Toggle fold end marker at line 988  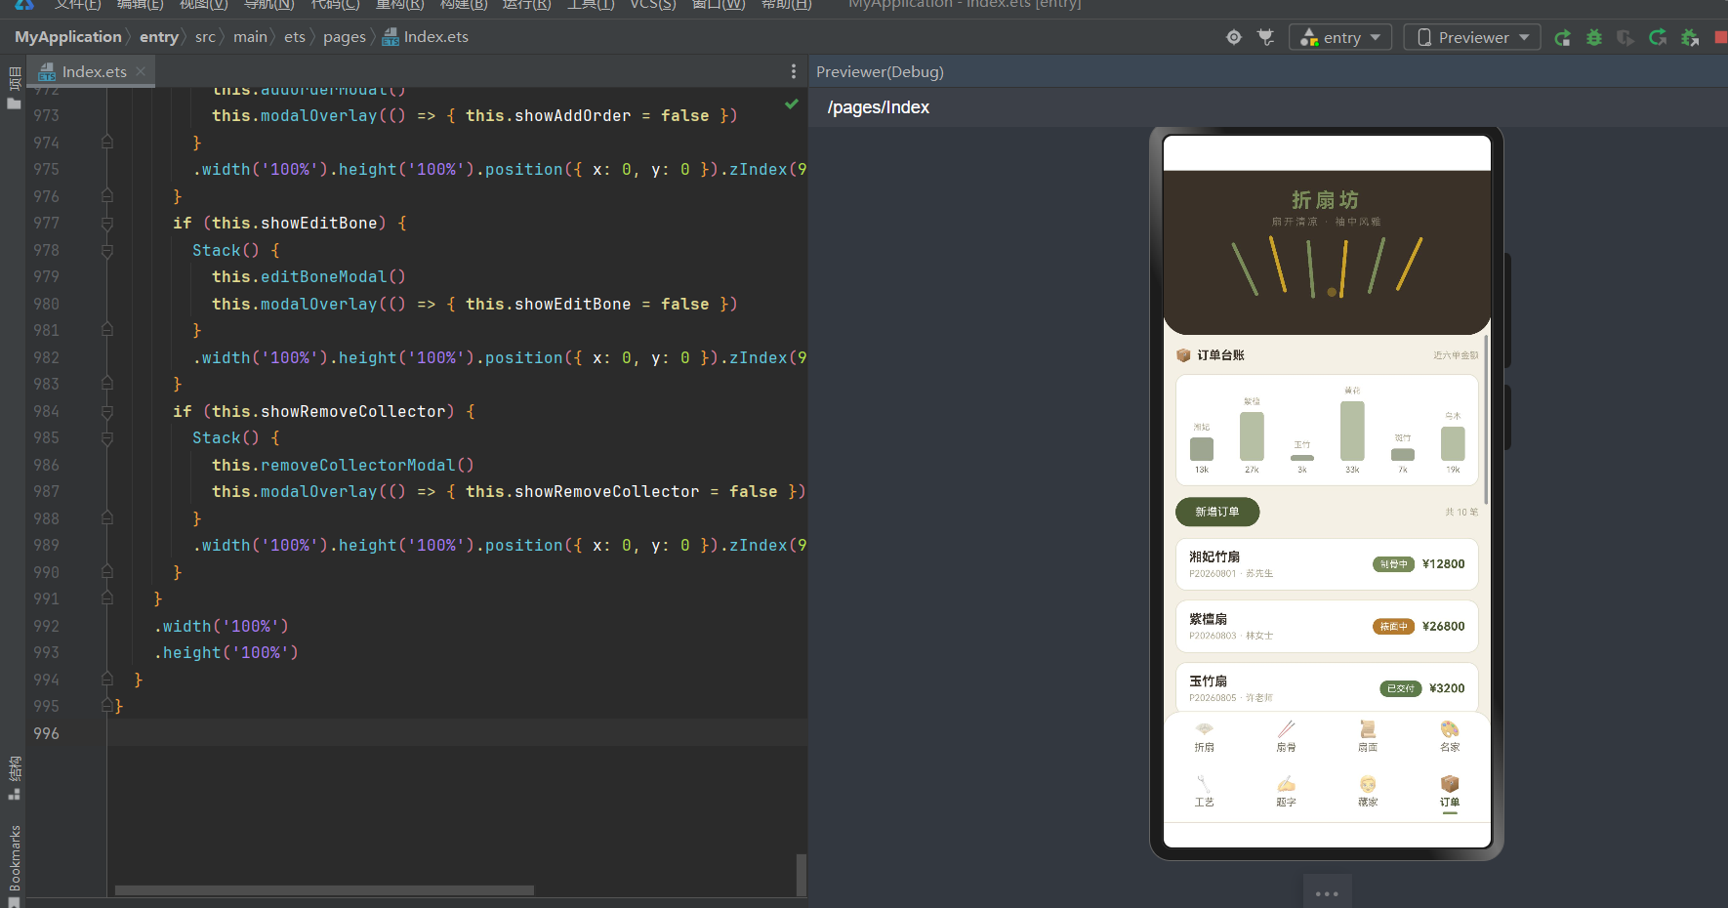point(107,518)
